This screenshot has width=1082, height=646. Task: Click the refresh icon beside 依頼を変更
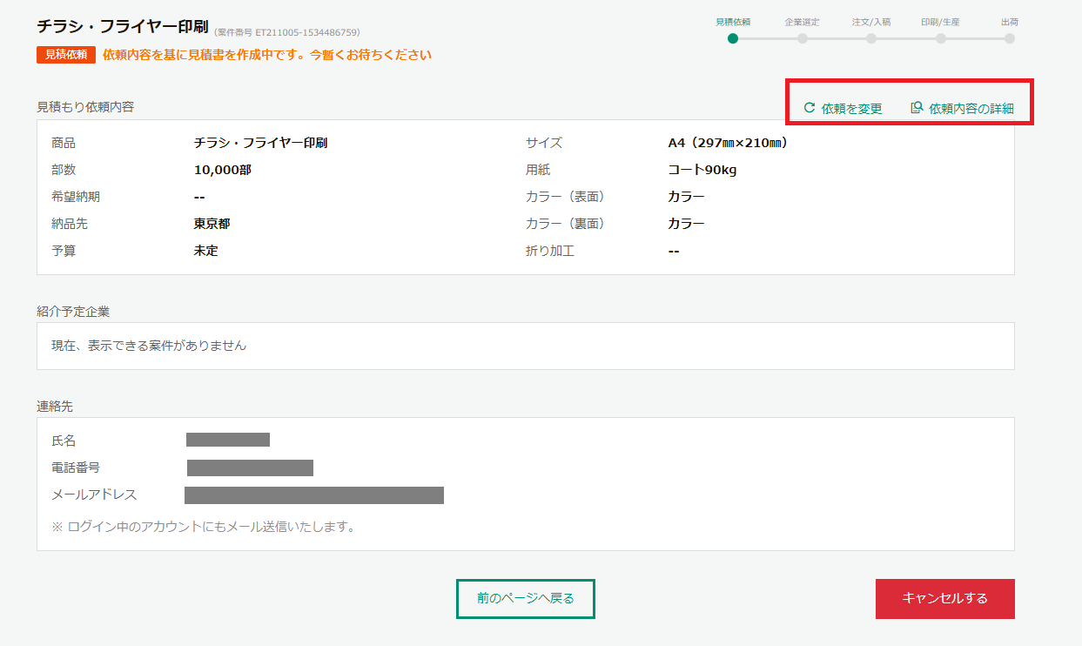coord(810,108)
